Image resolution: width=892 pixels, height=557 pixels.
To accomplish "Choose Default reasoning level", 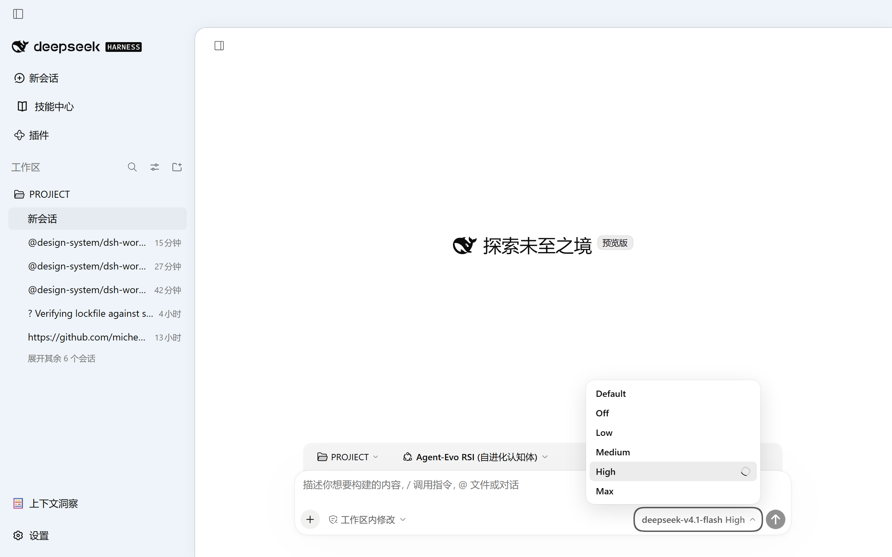I will (x=673, y=393).
